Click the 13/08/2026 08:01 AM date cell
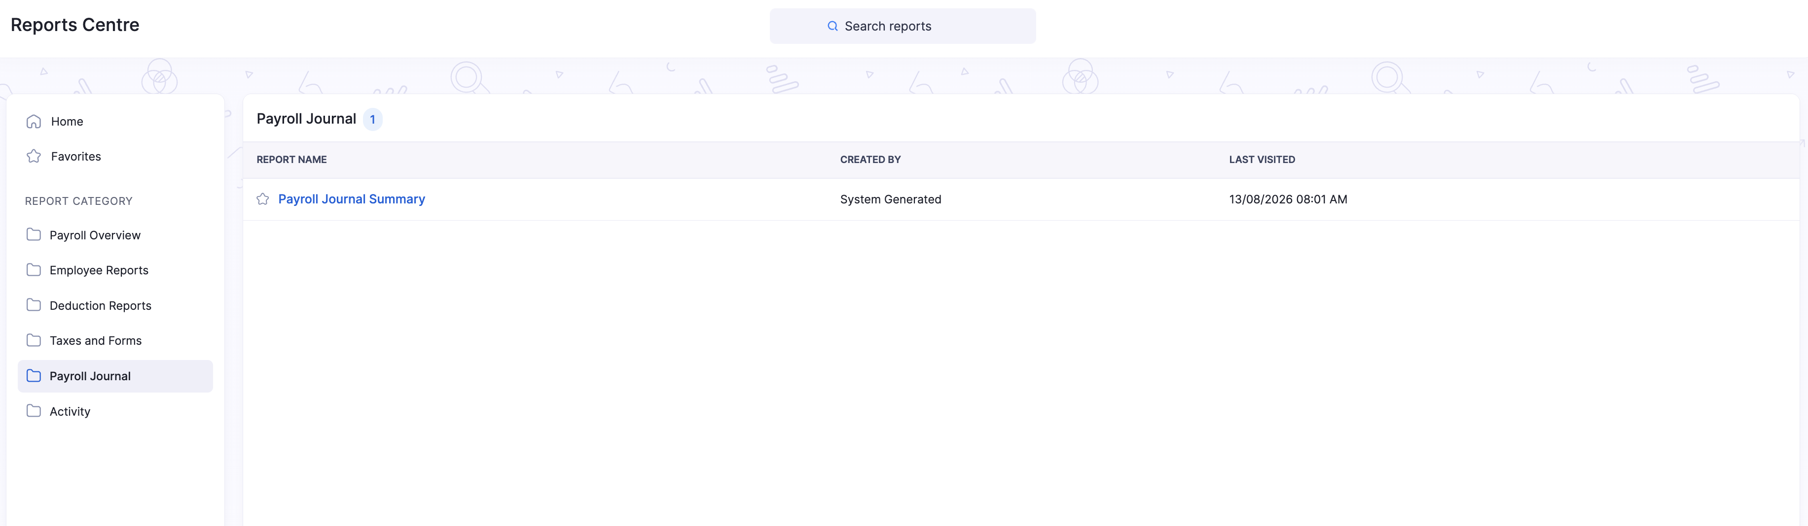 [x=1288, y=199]
